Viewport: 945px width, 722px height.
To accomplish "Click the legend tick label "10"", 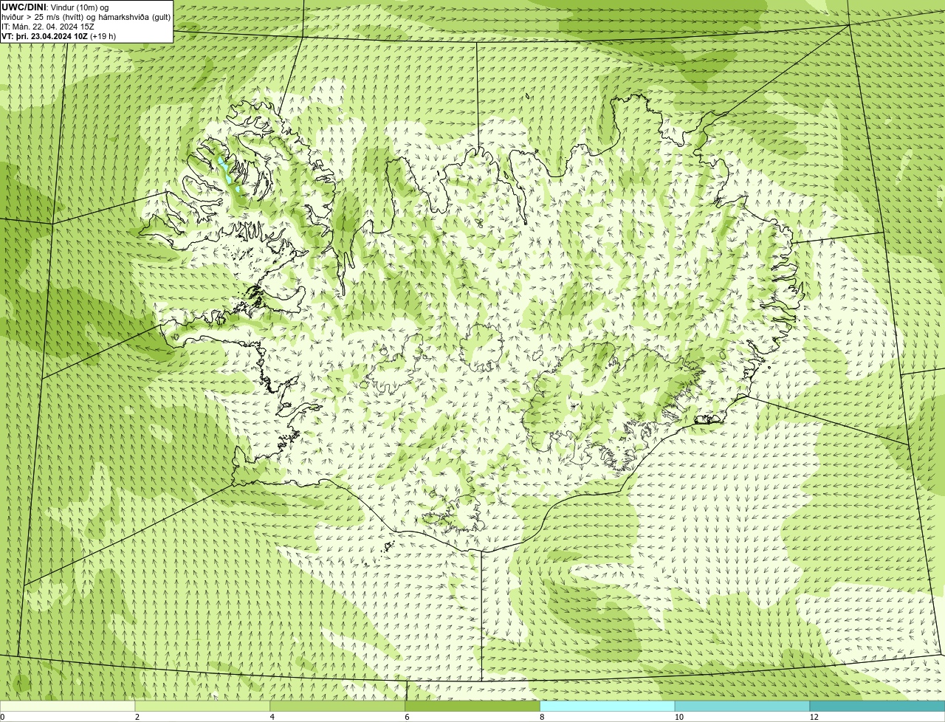I will coord(678,717).
